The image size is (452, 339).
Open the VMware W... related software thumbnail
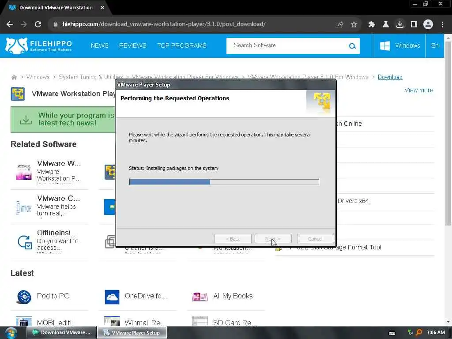click(24, 172)
